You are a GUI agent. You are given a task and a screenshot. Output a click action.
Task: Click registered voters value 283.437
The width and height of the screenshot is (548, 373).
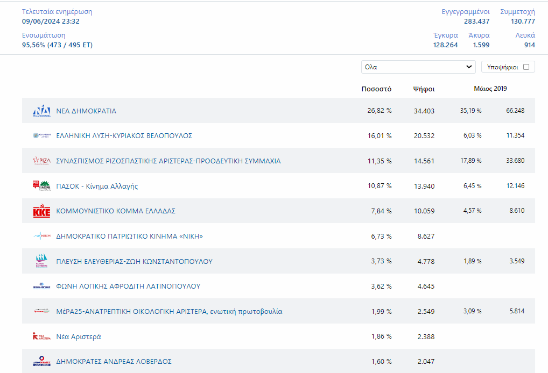(477, 21)
